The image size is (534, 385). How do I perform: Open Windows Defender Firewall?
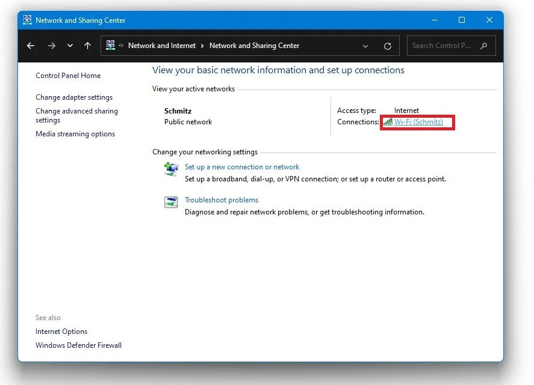pyautogui.click(x=78, y=345)
